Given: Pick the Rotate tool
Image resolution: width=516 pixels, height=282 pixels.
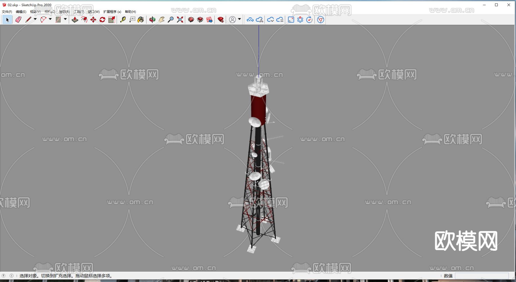Looking at the screenshot, I should pyautogui.click(x=102, y=19).
